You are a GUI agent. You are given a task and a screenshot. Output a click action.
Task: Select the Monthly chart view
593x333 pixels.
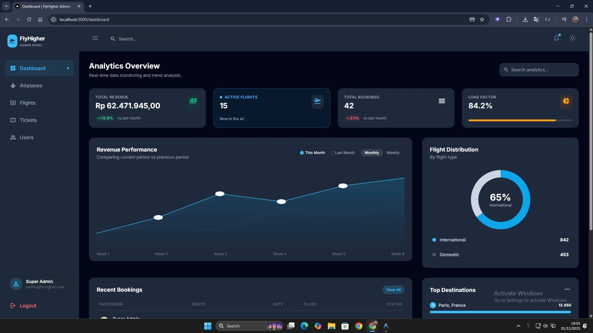coord(371,153)
